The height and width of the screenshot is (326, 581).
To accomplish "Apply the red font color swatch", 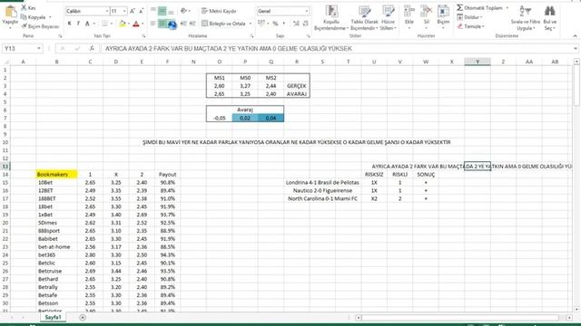I will coord(136,24).
